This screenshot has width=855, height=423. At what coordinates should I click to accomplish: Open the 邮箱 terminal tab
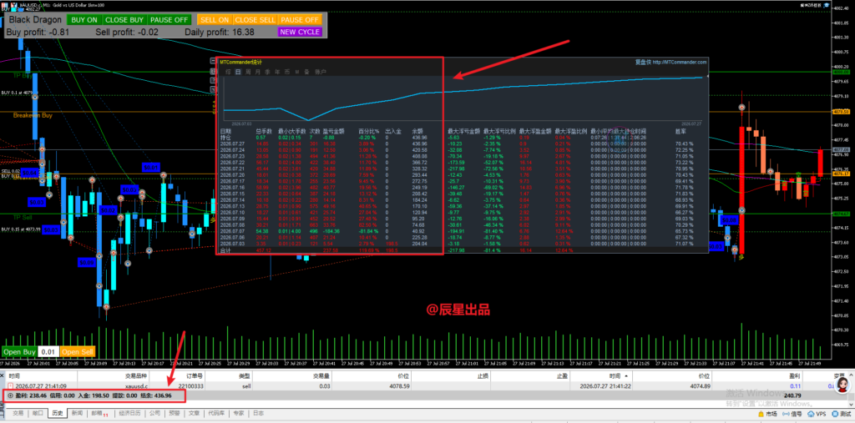point(99,413)
